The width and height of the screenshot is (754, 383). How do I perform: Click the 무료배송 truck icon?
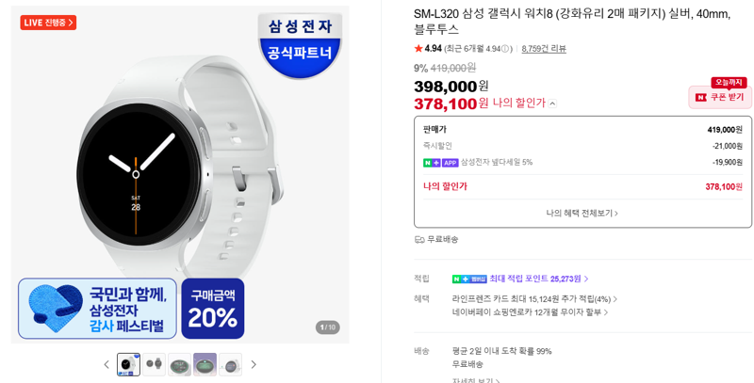(x=419, y=239)
